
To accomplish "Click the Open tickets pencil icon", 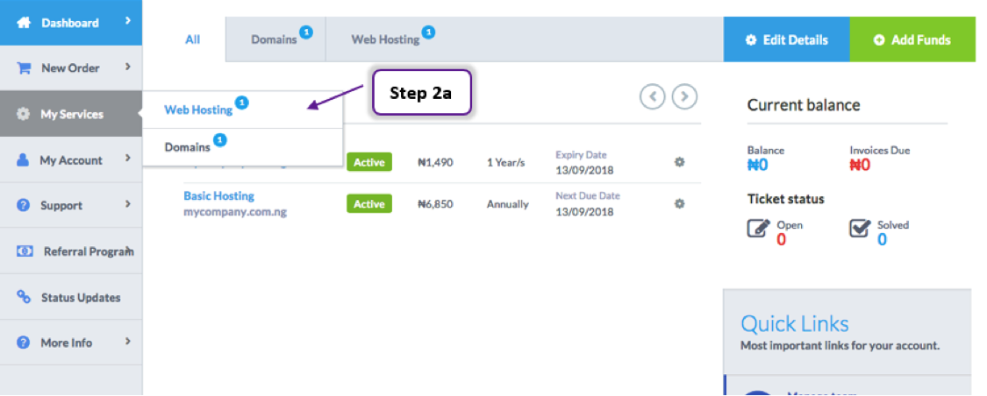I will pyautogui.click(x=759, y=228).
